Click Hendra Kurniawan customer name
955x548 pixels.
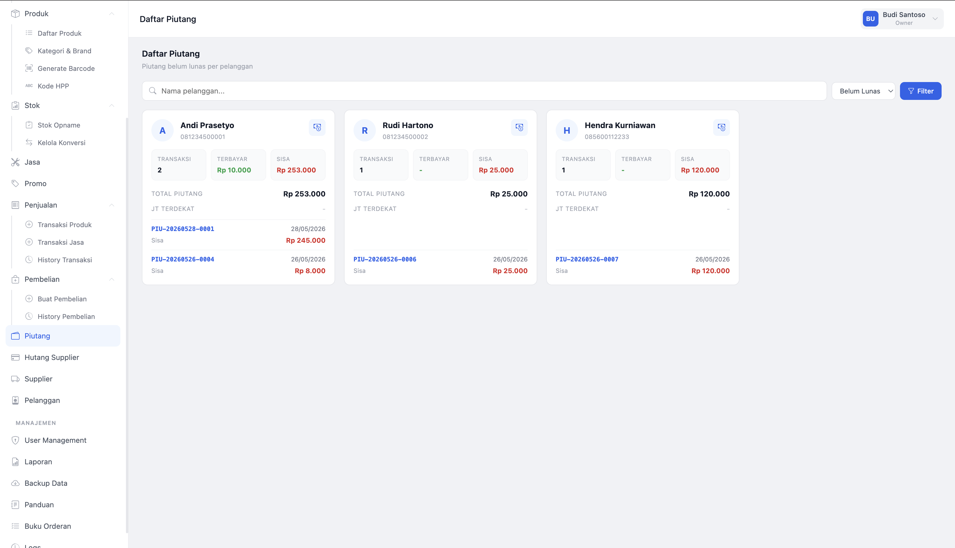620,125
